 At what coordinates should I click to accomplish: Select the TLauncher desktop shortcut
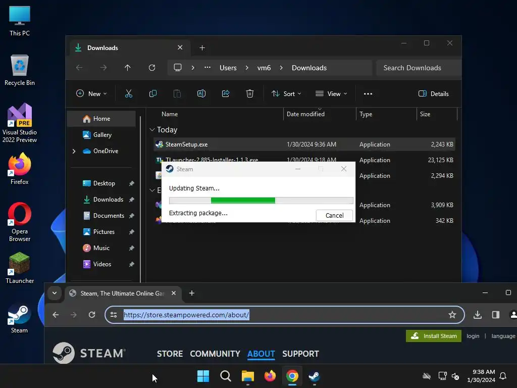point(20,268)
